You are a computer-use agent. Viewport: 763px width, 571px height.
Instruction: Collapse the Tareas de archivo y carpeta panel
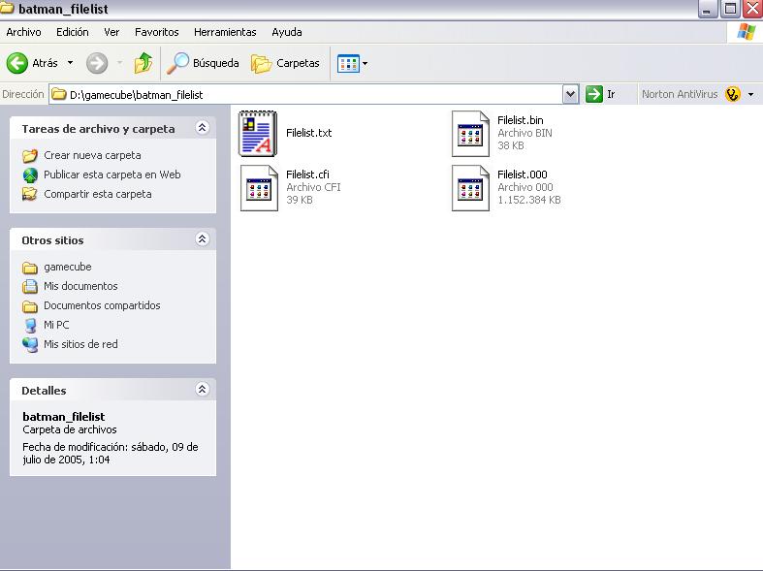point(202,128)
